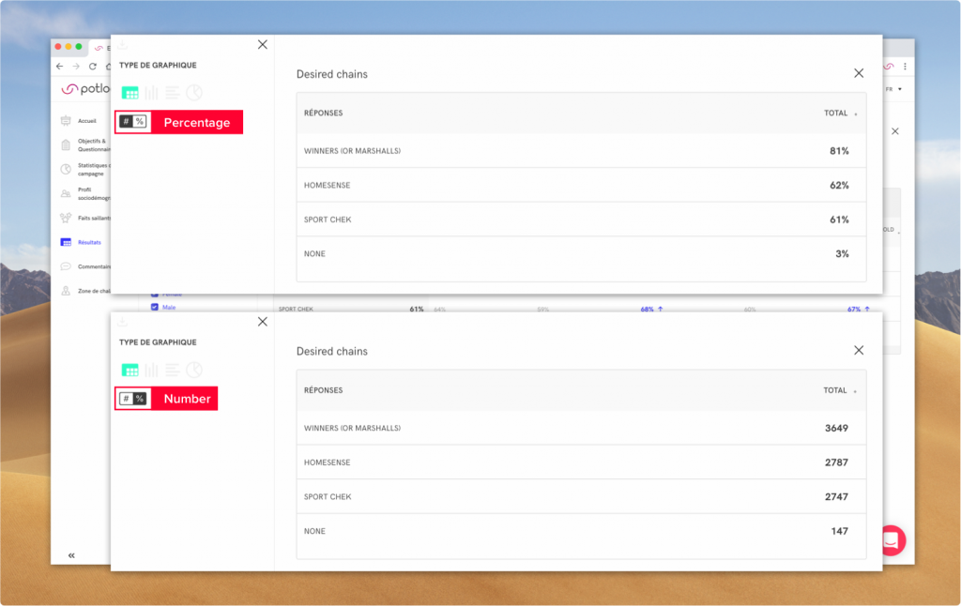The width and height of the screenshot is (961, 606).
Task: Open Objectifs & Questionnaire in sidebar
Action: tap(94, 145)
